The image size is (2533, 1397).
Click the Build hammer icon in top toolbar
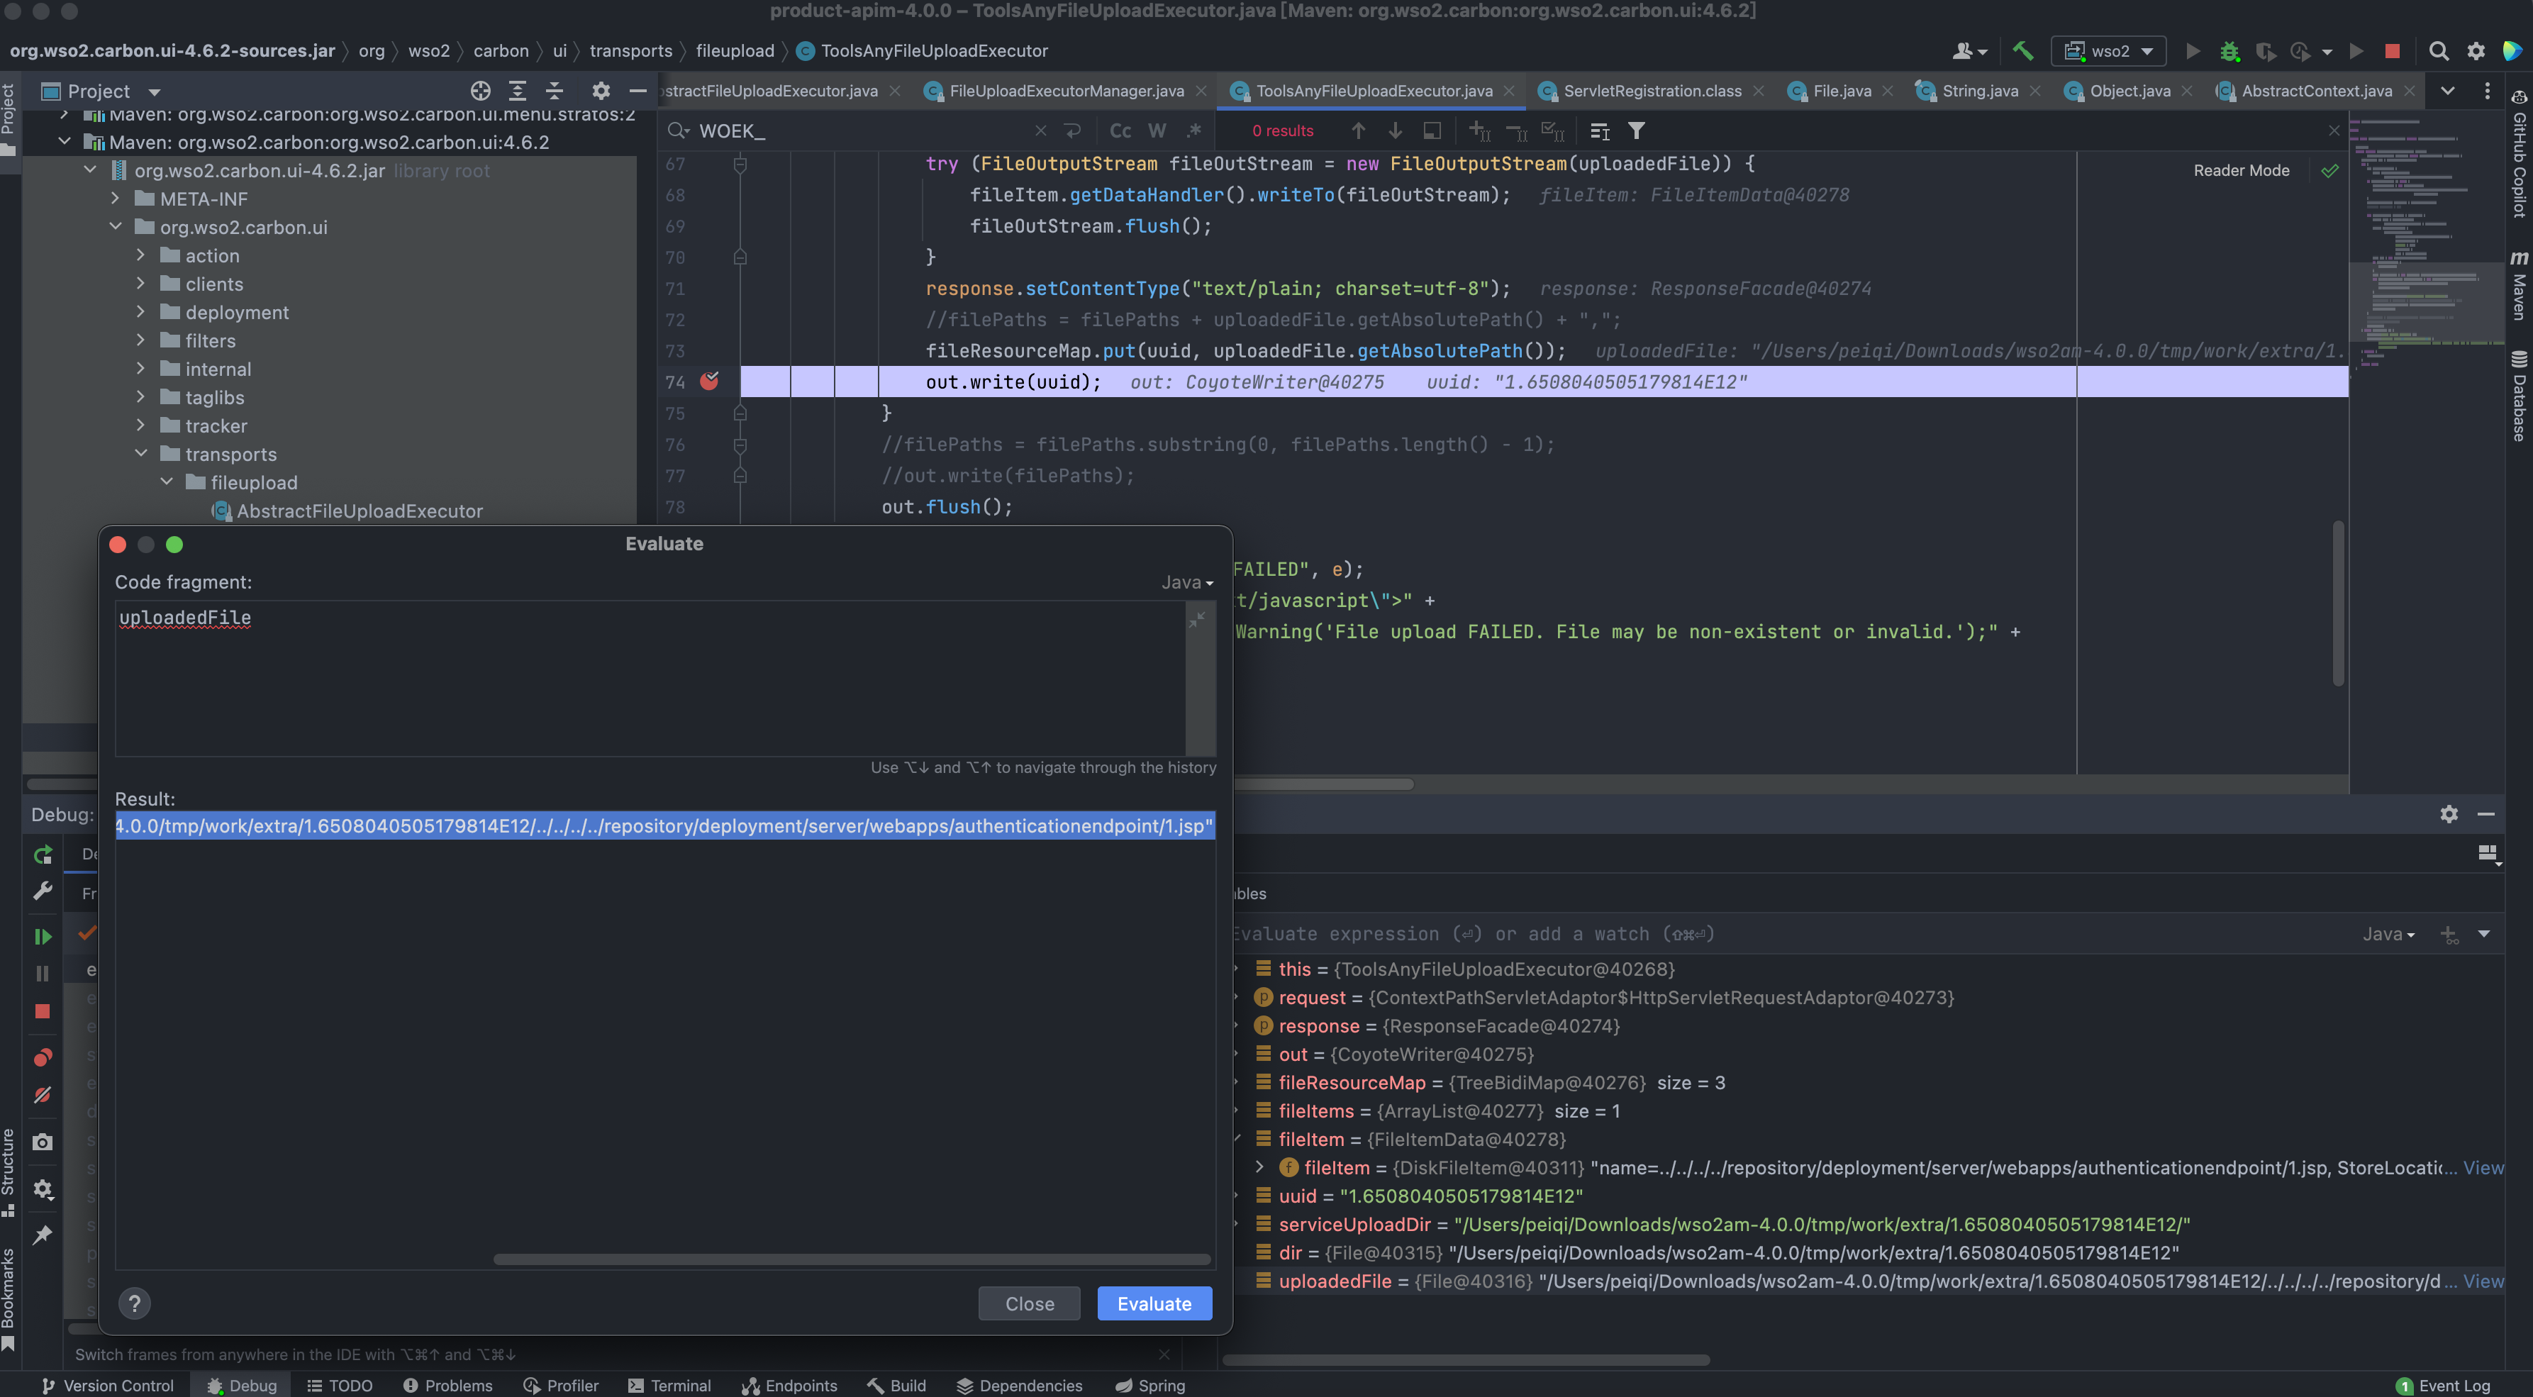(x=2022, y=51)
